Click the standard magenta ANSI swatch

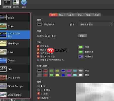pyautogui.click(x=69, y=71)
